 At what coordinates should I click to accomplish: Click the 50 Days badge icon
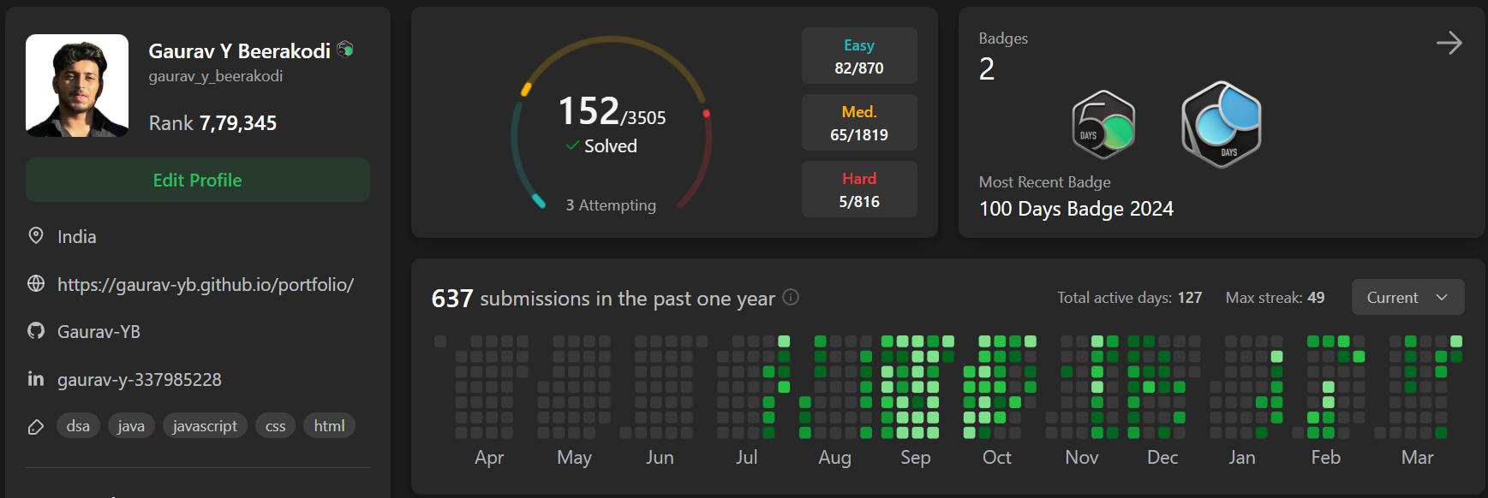pyautogui.click(x=1103, y=125)
